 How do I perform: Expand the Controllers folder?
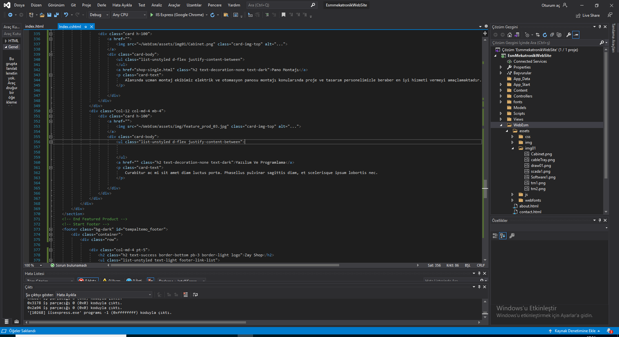pos(501,96)
